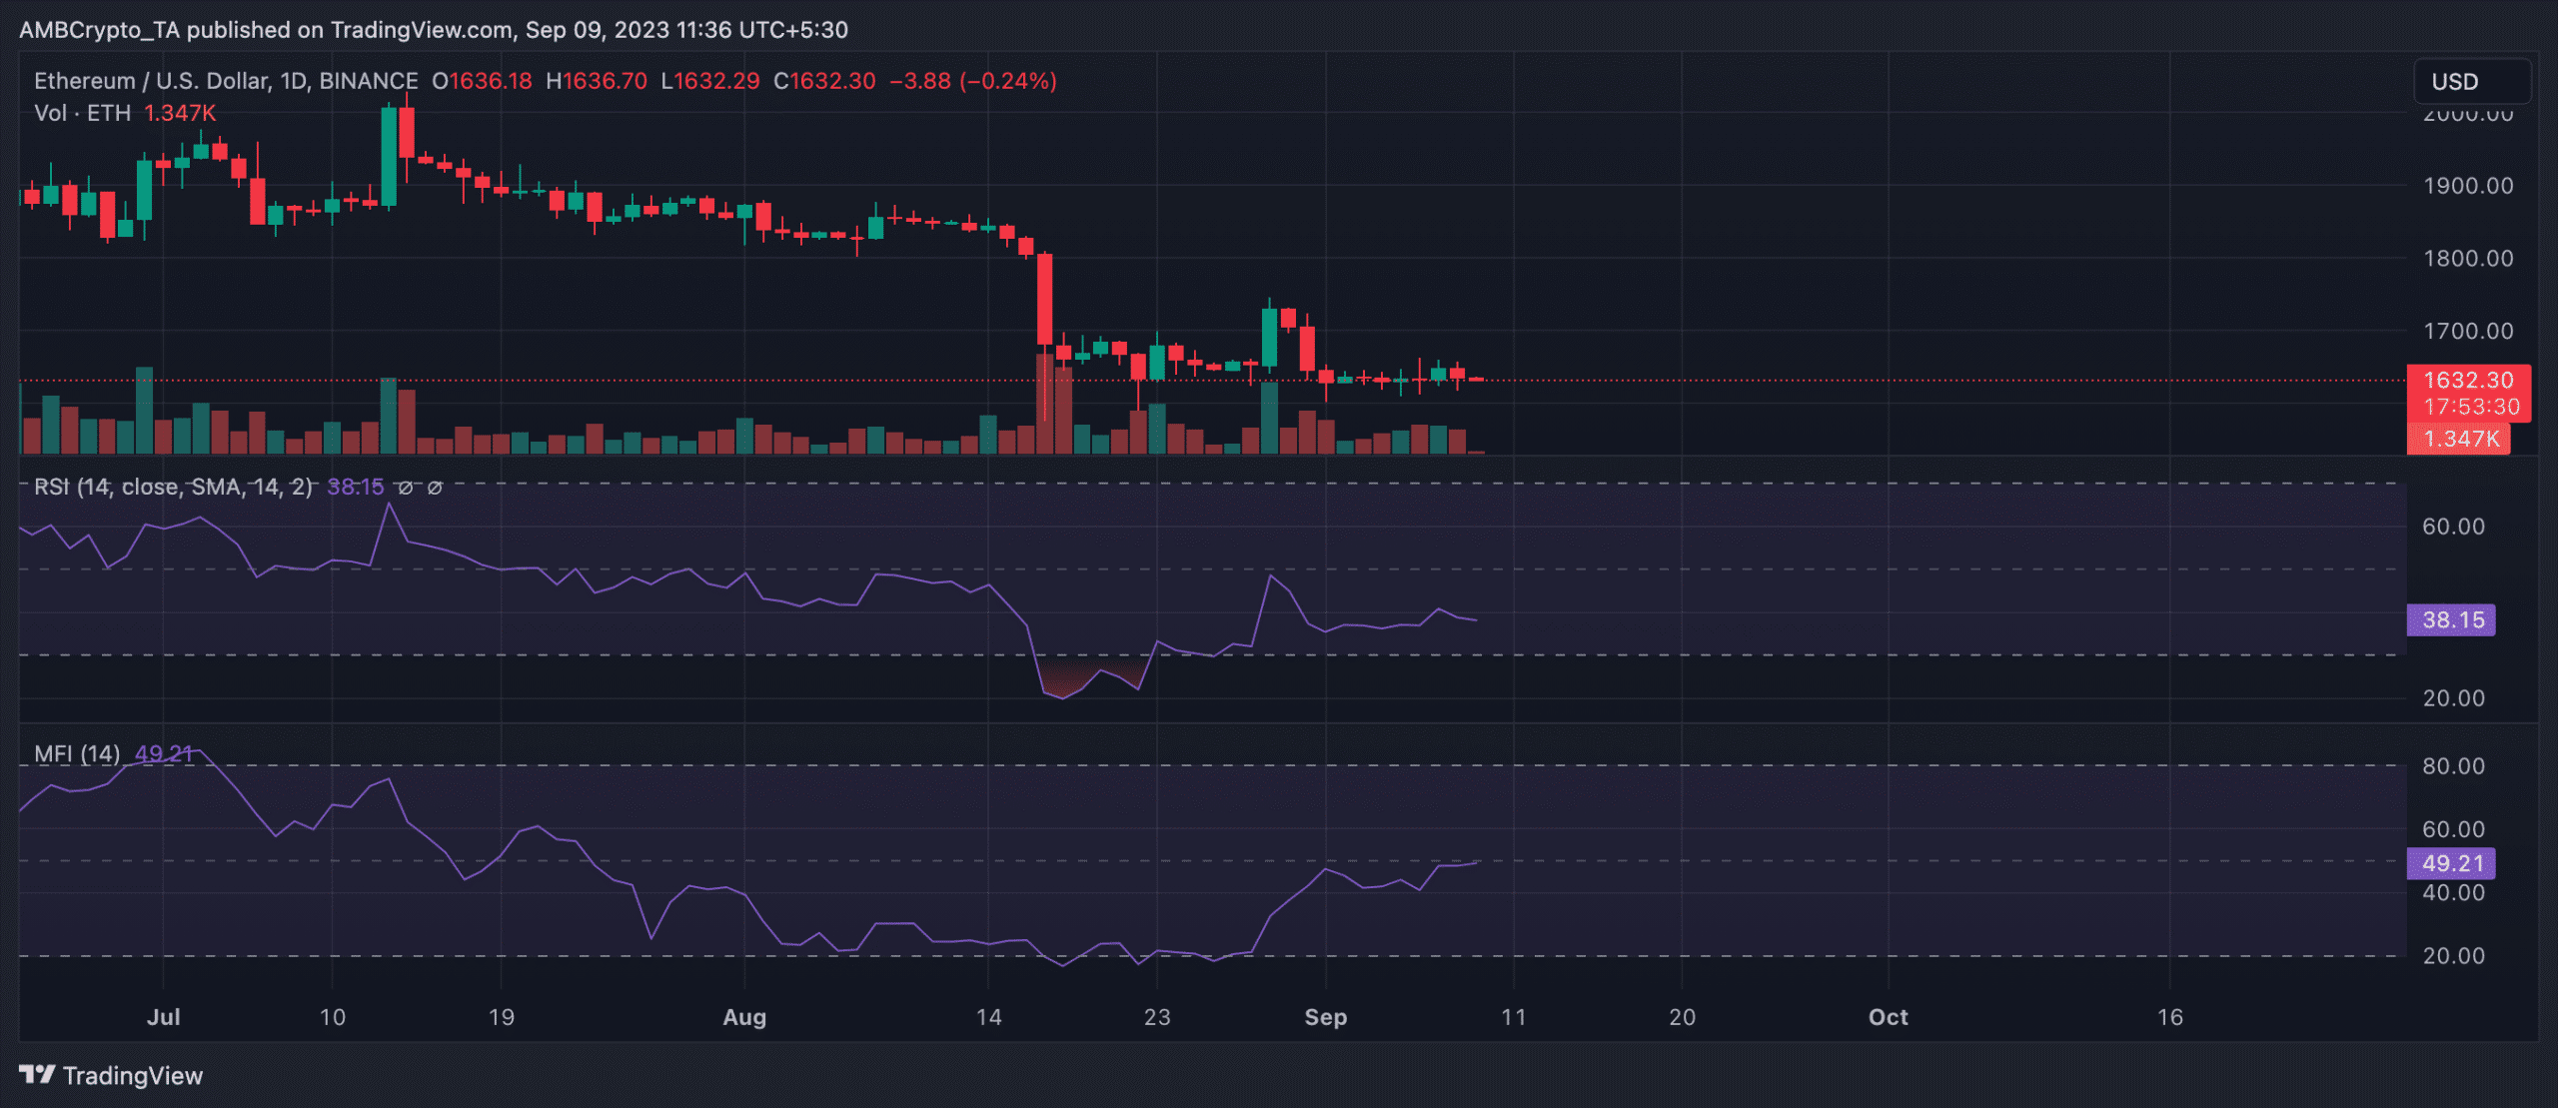Click the Ethereum / U.S. Dollar symbol title
2558x1108 pixels.
(226, 81)
